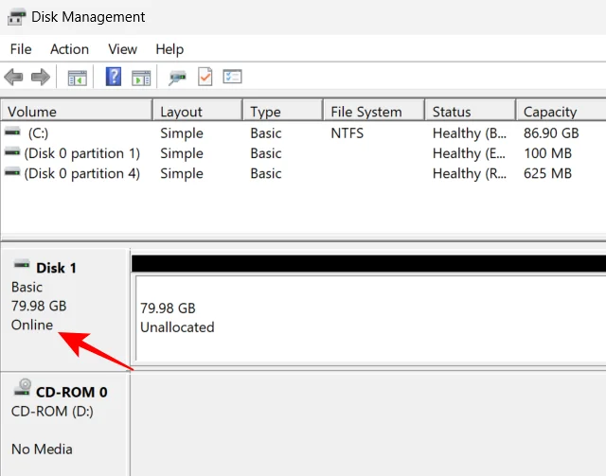Screen dimensions: 606x476
Task: Sort by the Type column header
Action: (283, 112)
